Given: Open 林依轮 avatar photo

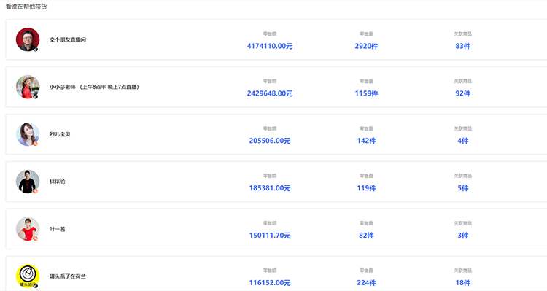Looking at the screenshot, I should 28,182.
